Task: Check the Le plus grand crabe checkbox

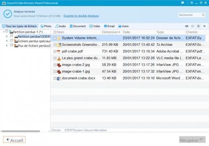Action: pyautogui.click(x=55, y=58)
